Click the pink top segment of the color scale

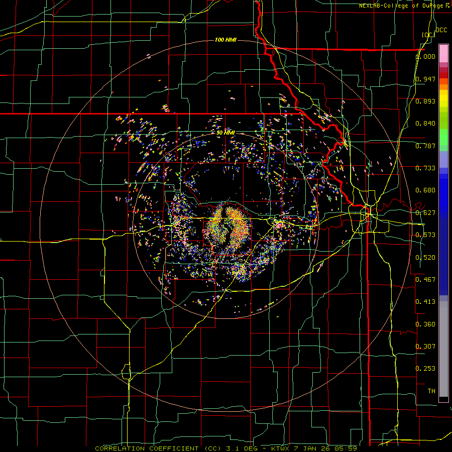coord(443,53)
